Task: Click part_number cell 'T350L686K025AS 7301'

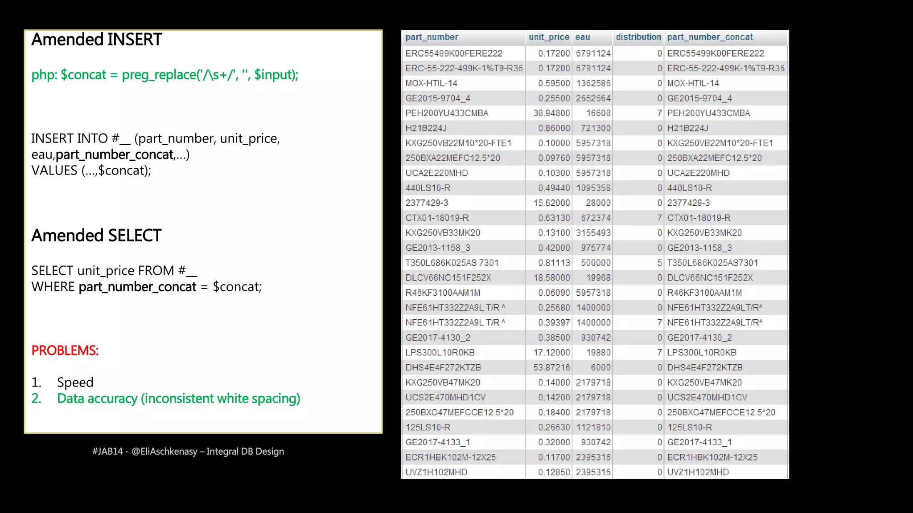Action: 452,263
